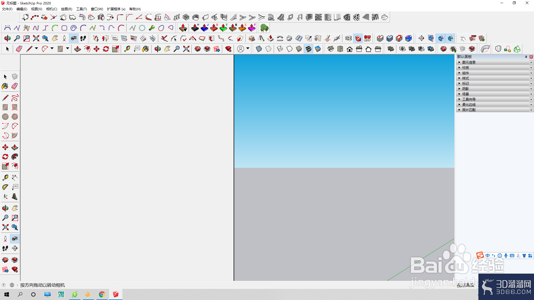Viewport: 534px width, 300px height.
Task: Activate the 3D Text tool
Action: click(x=15, y=197)
